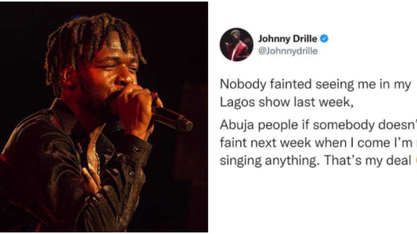Click the blue verified badge icon
This screenshot has width=417, height=234.
click(324, 38)
